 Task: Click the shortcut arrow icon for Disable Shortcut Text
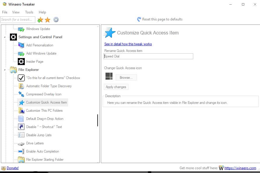click(21, 127)
